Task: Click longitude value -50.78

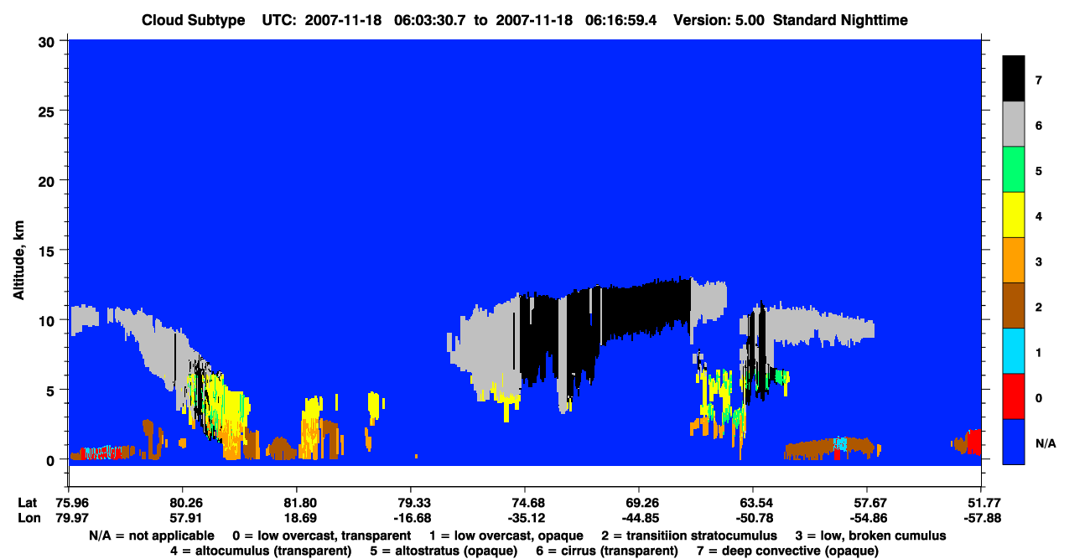Action: (x=753, y=518)
